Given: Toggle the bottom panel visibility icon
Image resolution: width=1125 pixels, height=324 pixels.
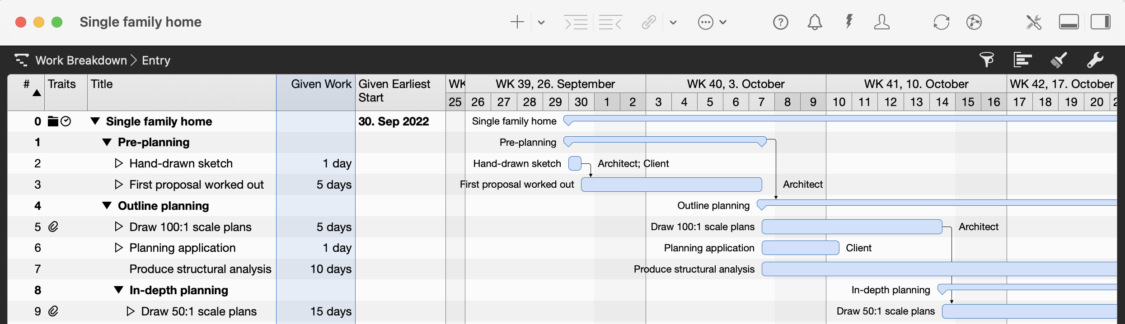Looking at the screenshot, I should point(1069,22).
